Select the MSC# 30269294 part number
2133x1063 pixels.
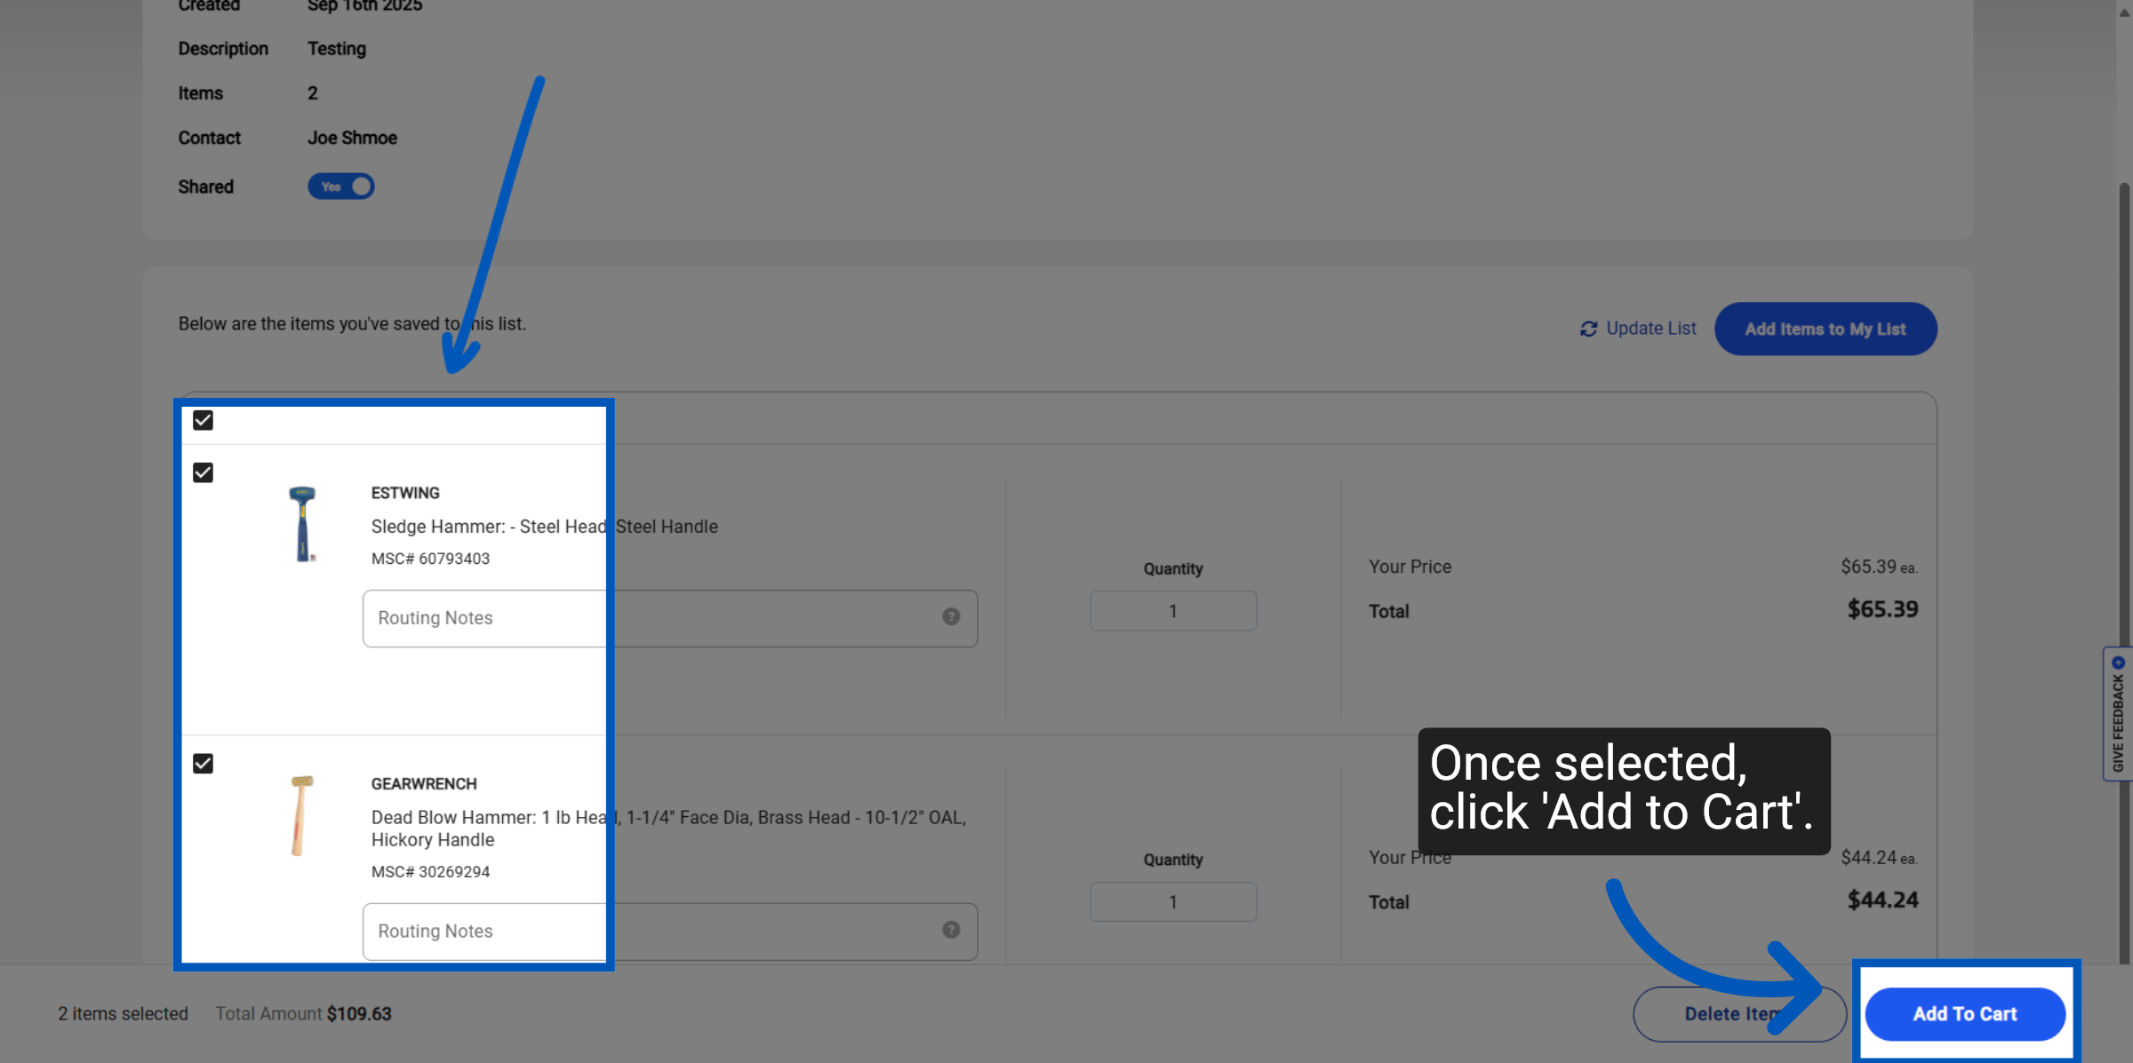click(430, 872)
